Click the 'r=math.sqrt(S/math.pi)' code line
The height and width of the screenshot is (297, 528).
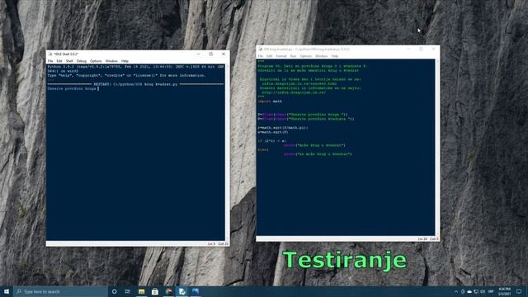coord(283,128)
